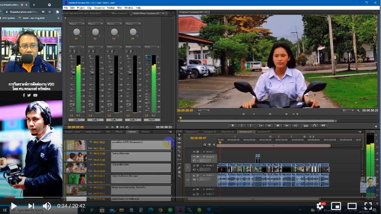Mute the Audio 4 mixer channel
This screenshot has width=381, height=214.
tap(127, 51)
